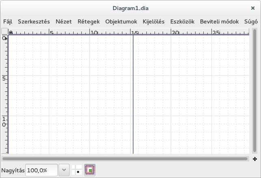Open the Kijelölés menu
The width and height of the screenshot is (261, 178).
(x=154, y=21)
